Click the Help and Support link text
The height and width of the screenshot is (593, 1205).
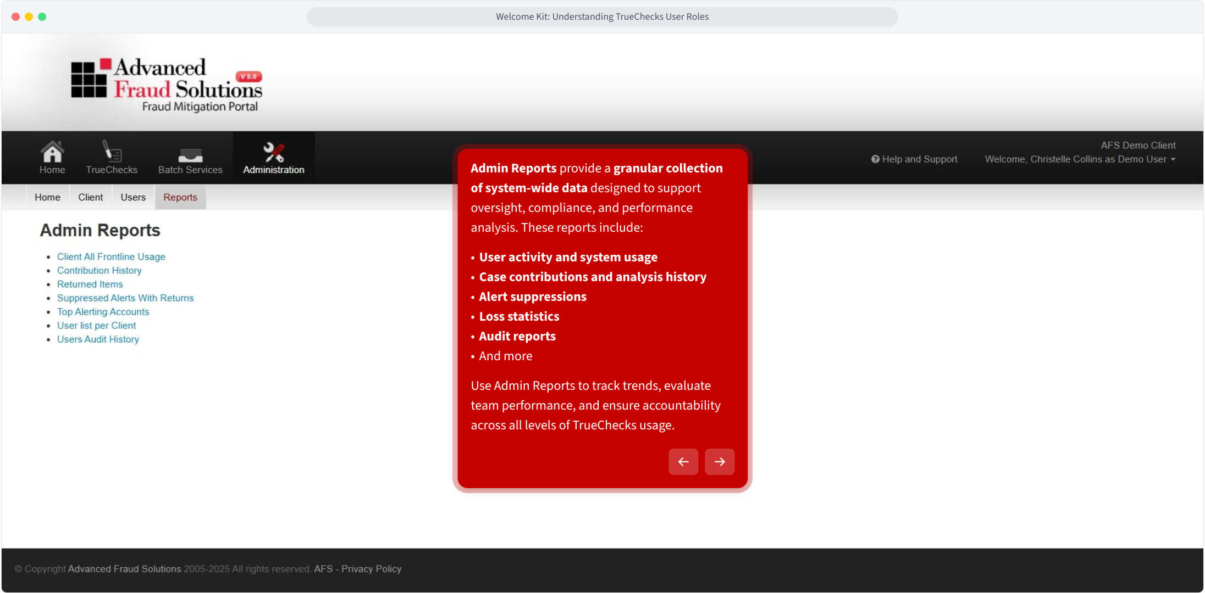pos(920,159)
